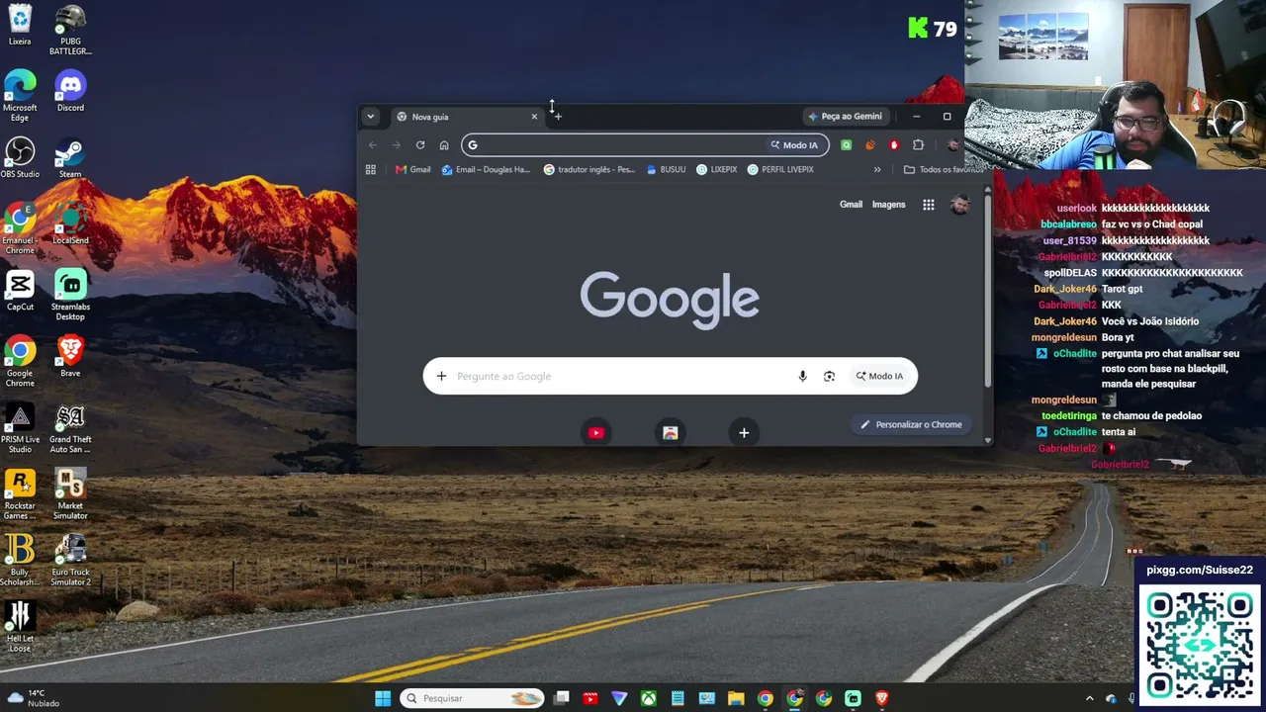Open File Explorer from taskbar
This screenshot has height=712, width=1266.
point(736,698)
